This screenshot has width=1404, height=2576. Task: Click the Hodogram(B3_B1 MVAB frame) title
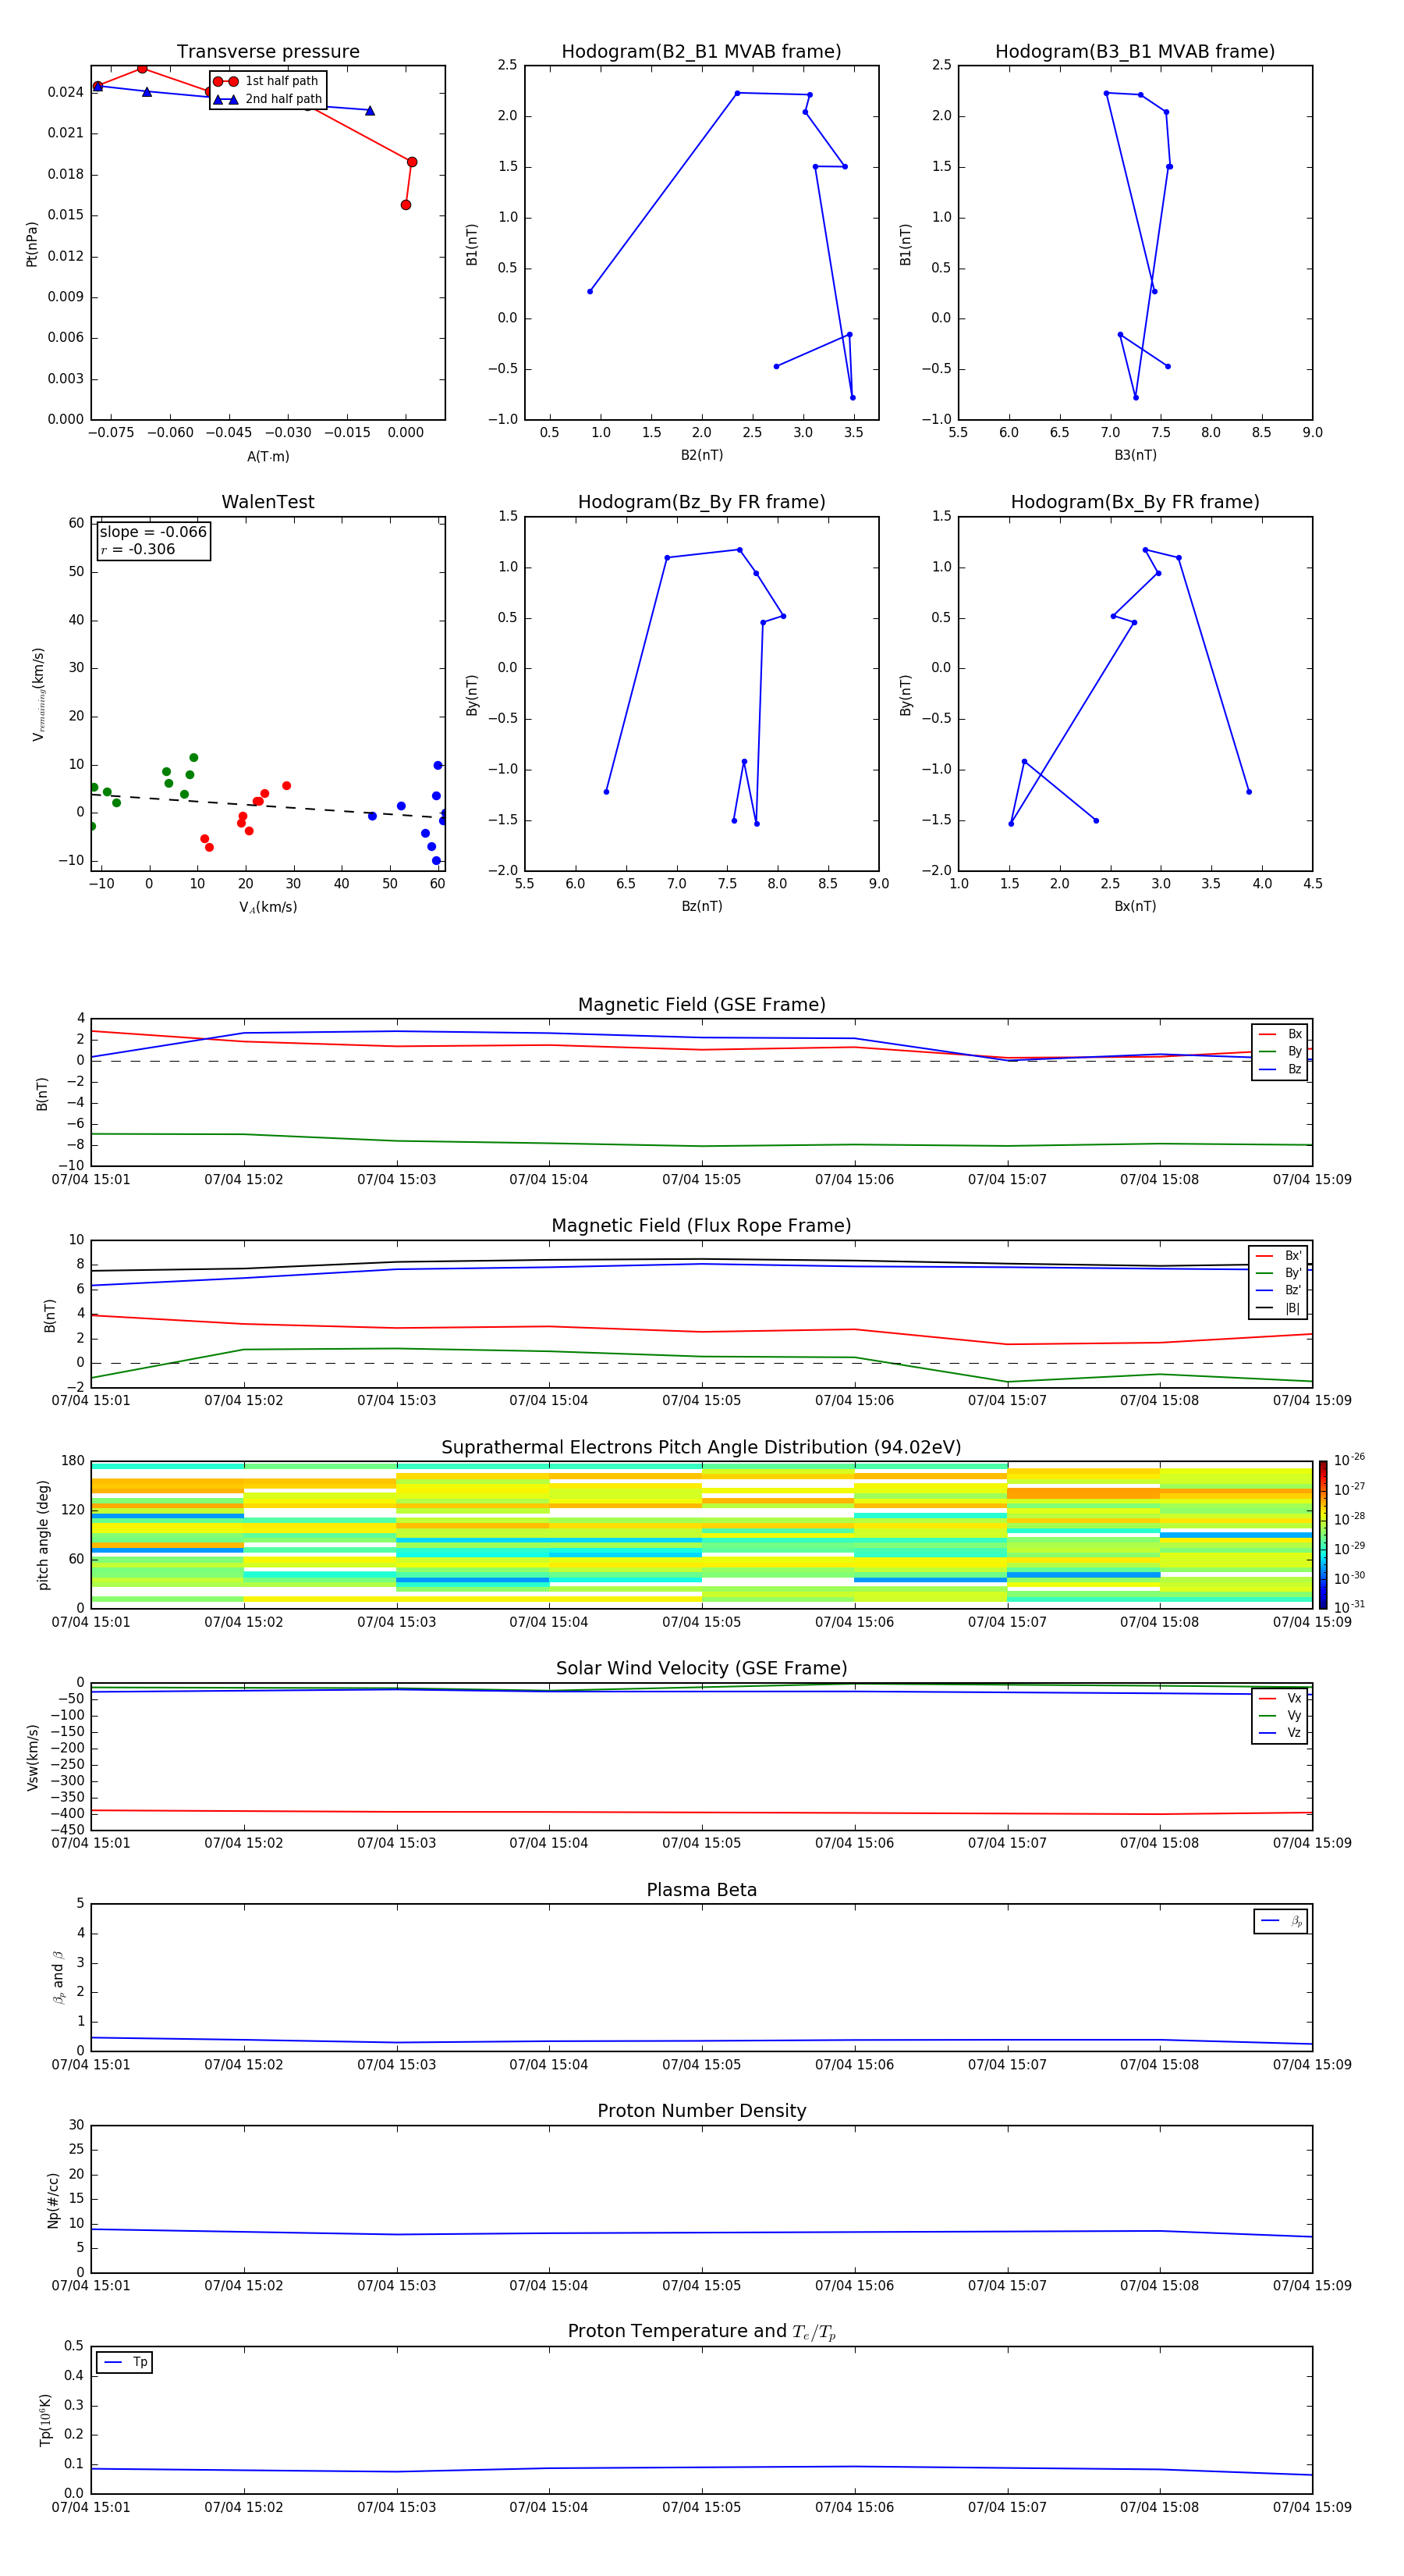tap(1135, 52)
